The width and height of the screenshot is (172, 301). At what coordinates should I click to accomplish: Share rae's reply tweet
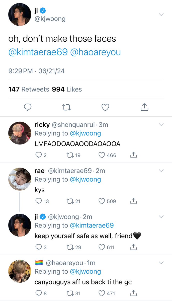pyautogui.click(x=134, y=201)
